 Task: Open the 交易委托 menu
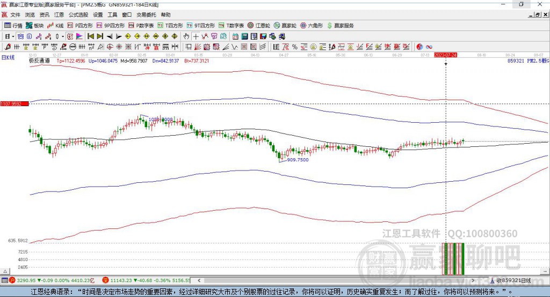pos(146,14)
